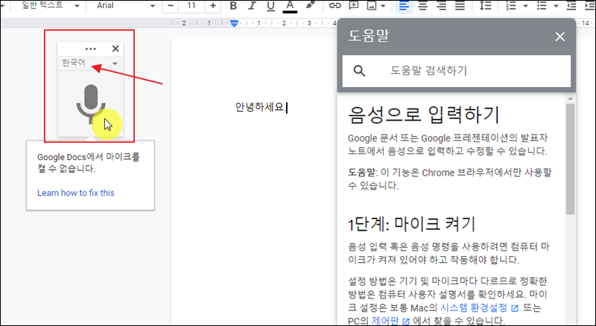
Task: Open the voice typing 한국어 language dropdown
Action: [90, 63]
